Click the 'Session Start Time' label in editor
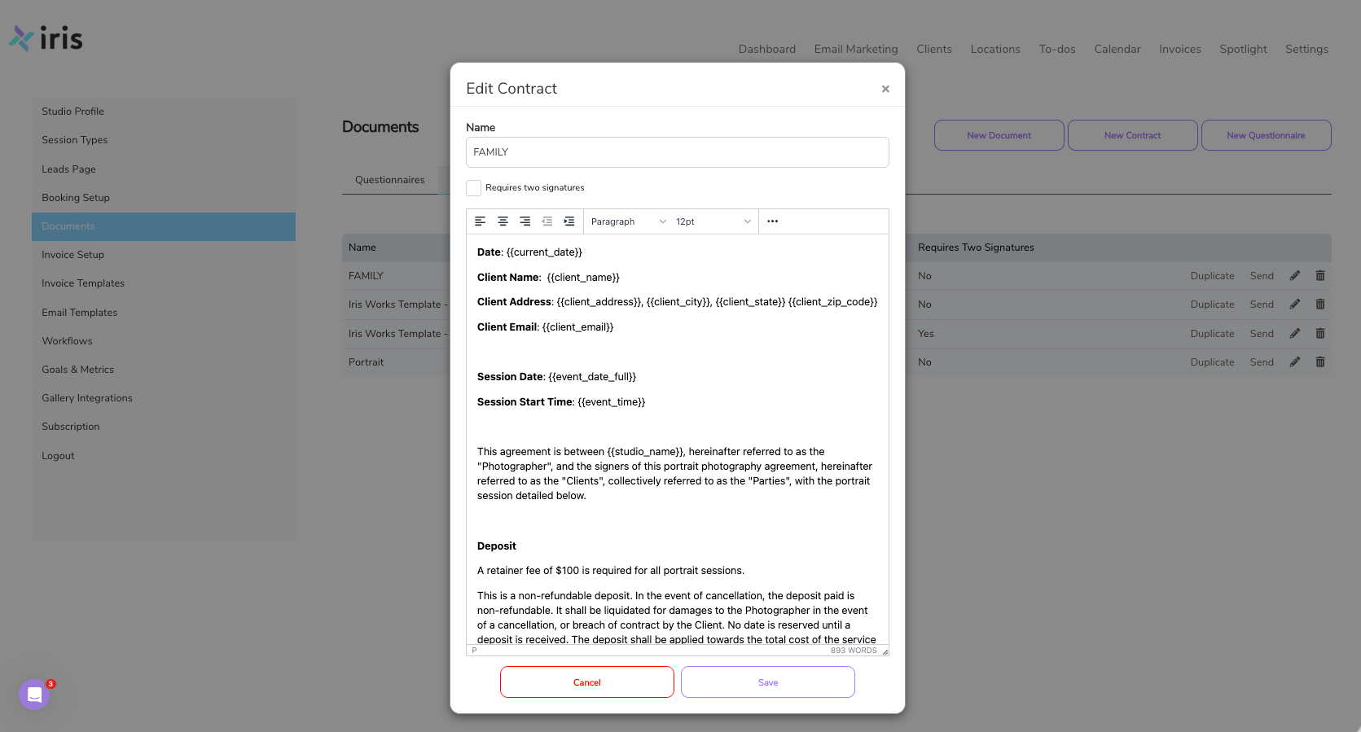 525,402
